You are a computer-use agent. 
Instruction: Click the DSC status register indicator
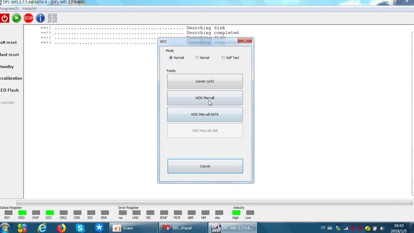pos(49,213)
